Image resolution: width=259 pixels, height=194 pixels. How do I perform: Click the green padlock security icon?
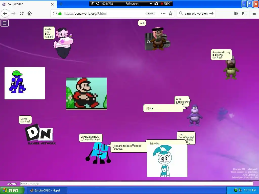coord(60,13)
